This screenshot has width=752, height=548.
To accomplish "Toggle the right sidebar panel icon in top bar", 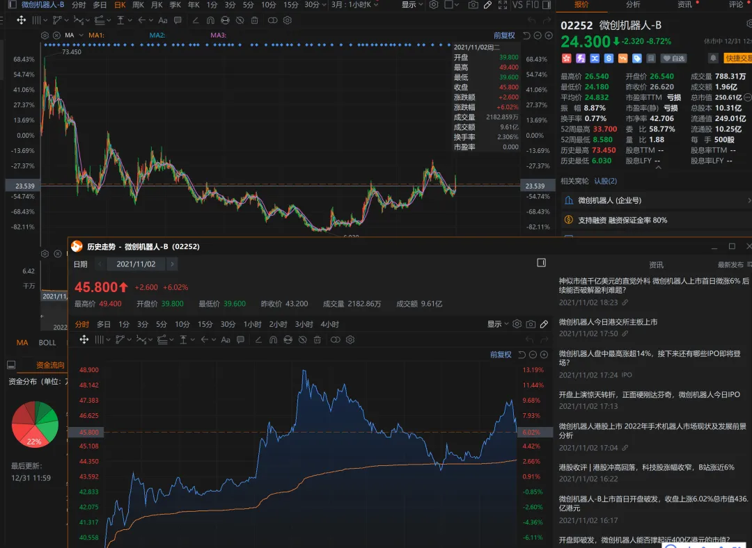I will pos(547,5).
